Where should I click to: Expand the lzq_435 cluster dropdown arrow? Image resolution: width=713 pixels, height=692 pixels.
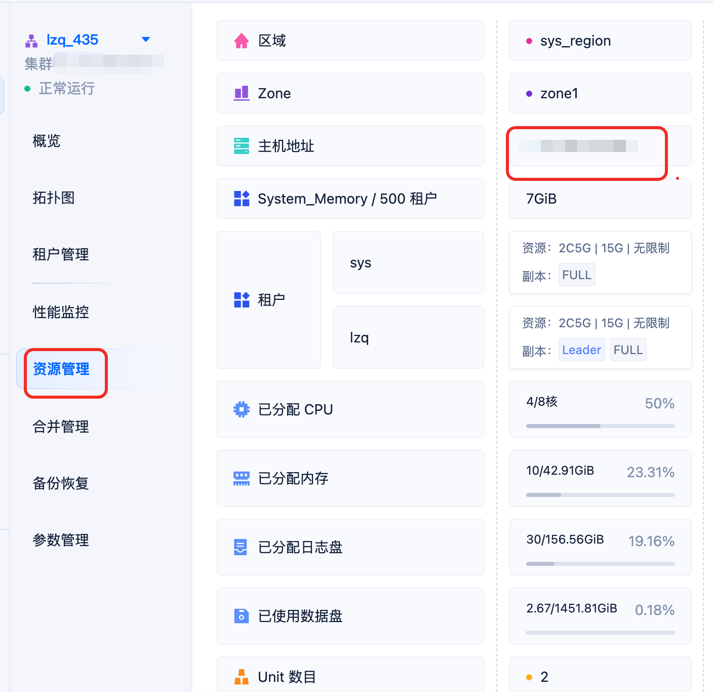point(146,40)
